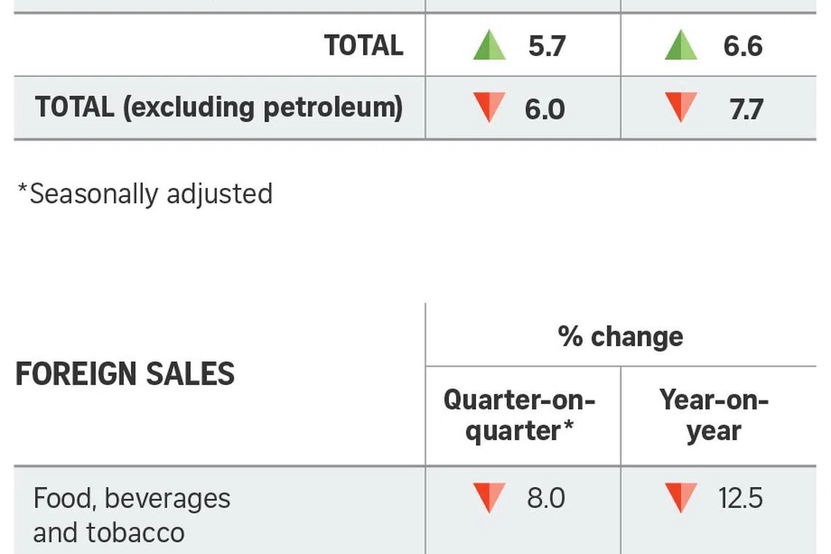The height and width of the screenshot is (554, 831).
Task: Click the 6.6 year-on-year total value
Action: coord(743,47)
